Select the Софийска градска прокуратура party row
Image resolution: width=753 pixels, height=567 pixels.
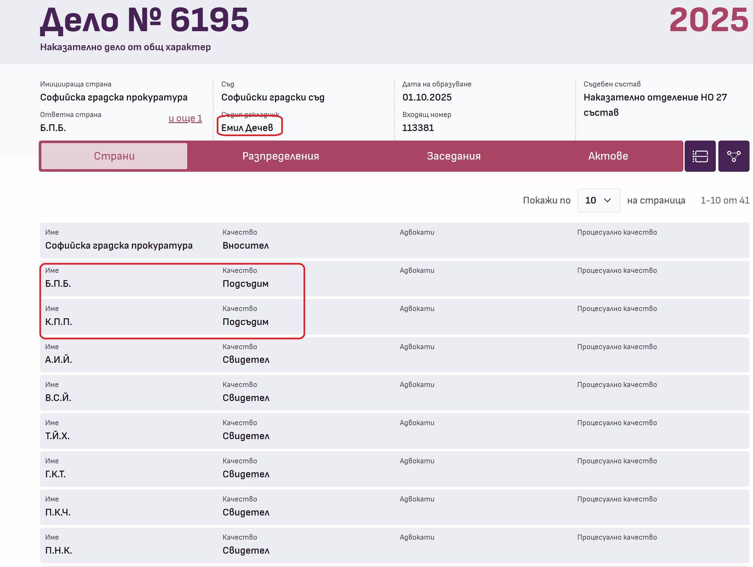click(119, 245)
